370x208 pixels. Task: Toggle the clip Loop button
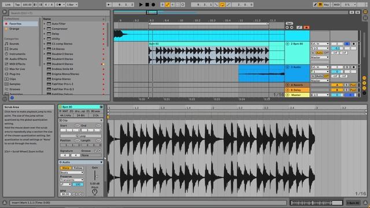click(81, 136)
